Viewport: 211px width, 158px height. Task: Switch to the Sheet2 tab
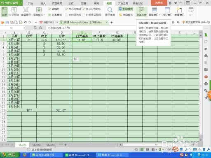click(36, 145)
